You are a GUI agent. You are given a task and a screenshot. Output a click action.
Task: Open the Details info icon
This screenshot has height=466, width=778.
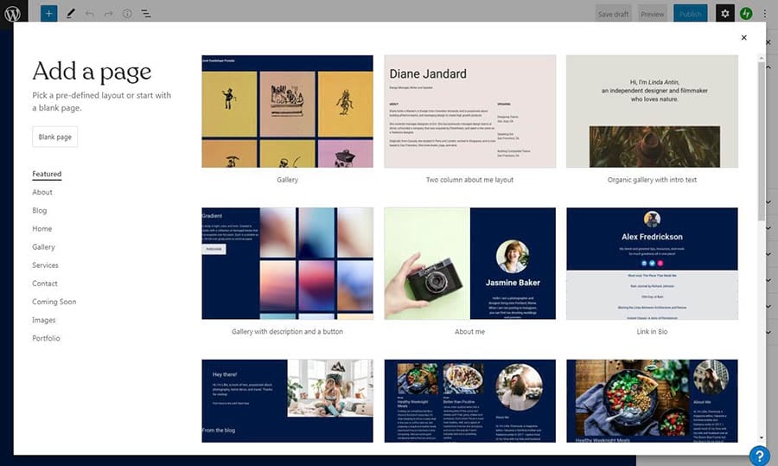pos(127,14)
